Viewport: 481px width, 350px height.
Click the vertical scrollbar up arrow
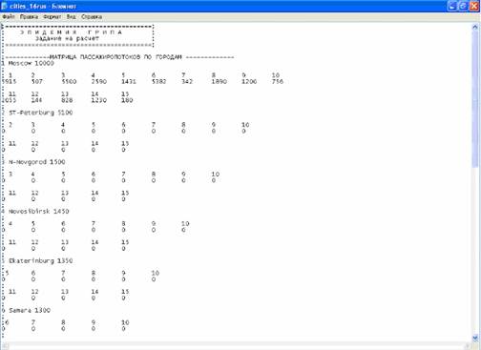(475, 28)
